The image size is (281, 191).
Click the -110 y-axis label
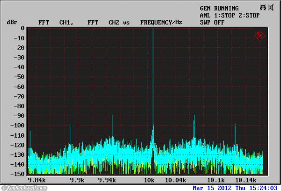coord(17,135)
